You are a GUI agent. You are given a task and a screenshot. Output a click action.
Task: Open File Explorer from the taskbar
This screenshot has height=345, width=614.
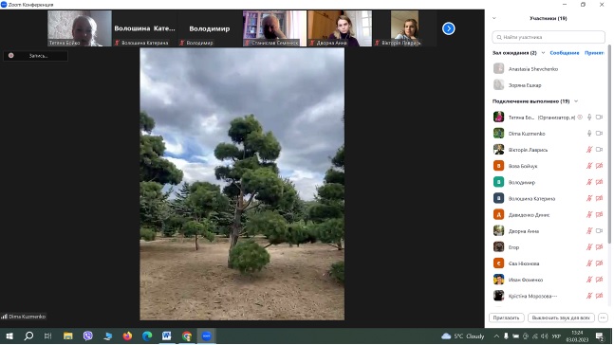coord(68,336)
